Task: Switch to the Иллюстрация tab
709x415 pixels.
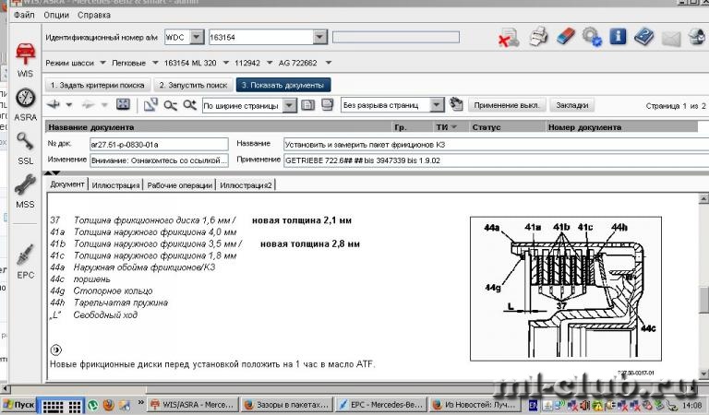Action: pos(115,185)
